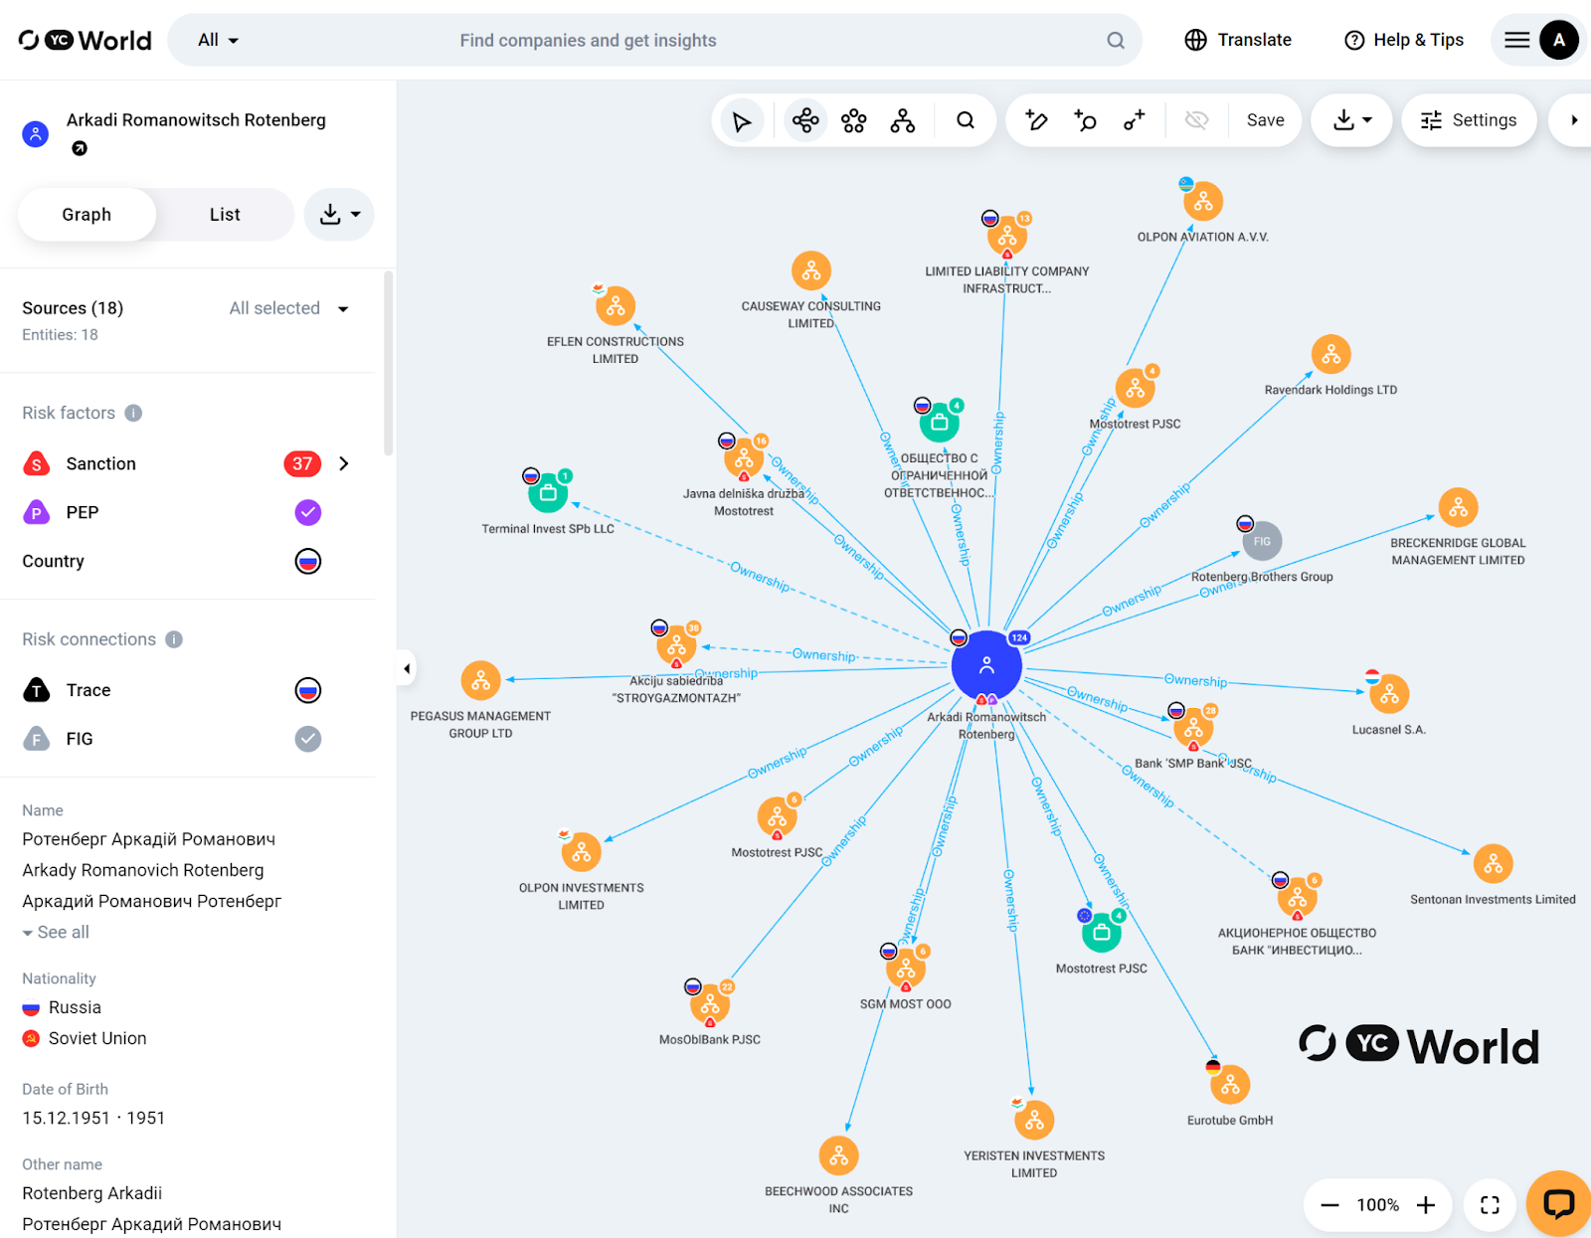The image size is (1591, 1238).
Task: Open Help & Tips
Action: pos(1404,40)
